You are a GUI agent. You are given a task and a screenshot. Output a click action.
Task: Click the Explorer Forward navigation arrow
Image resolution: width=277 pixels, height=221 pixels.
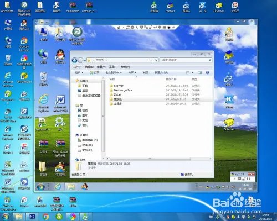coord(80,60)
